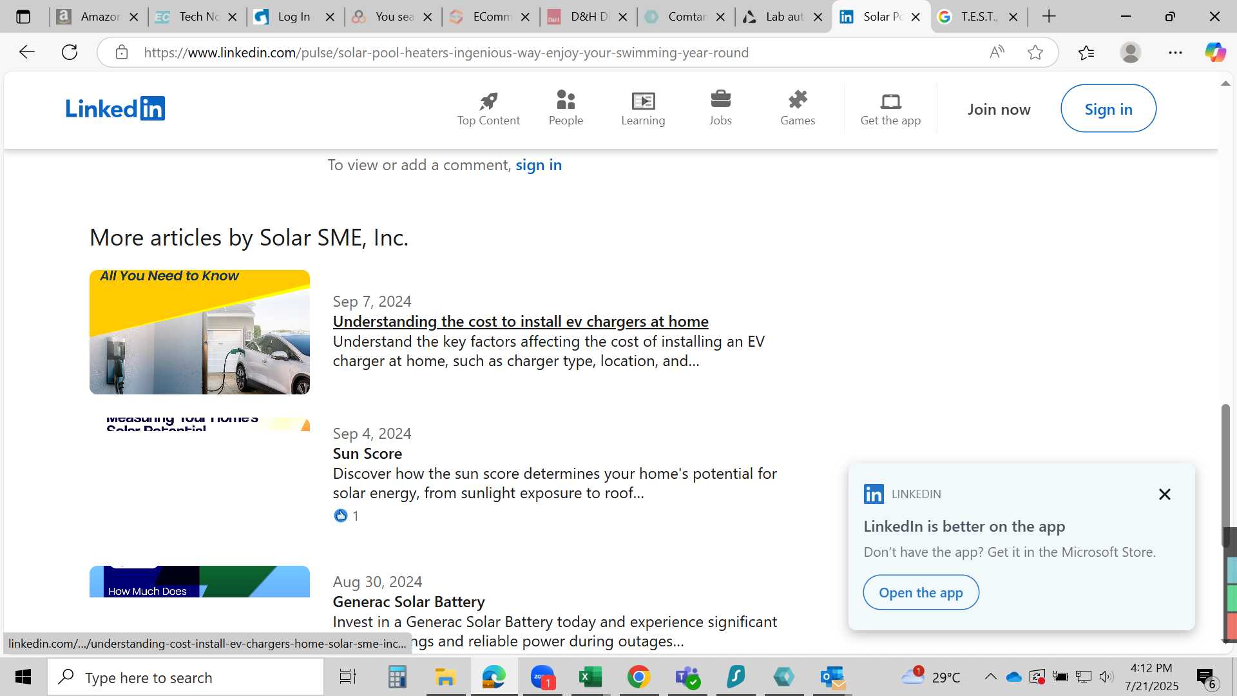Click the Join now button

click(x=999, y=109)
